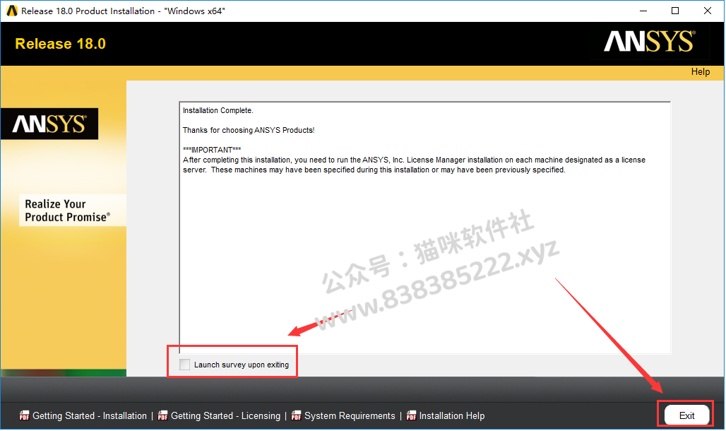Image resolution: width=726 pixels, height=431 pixels.
Task: Click the Exit button
Action: tap(686, 415)
